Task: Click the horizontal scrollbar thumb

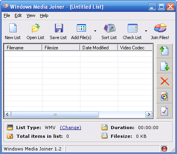Action: (55, 115)
